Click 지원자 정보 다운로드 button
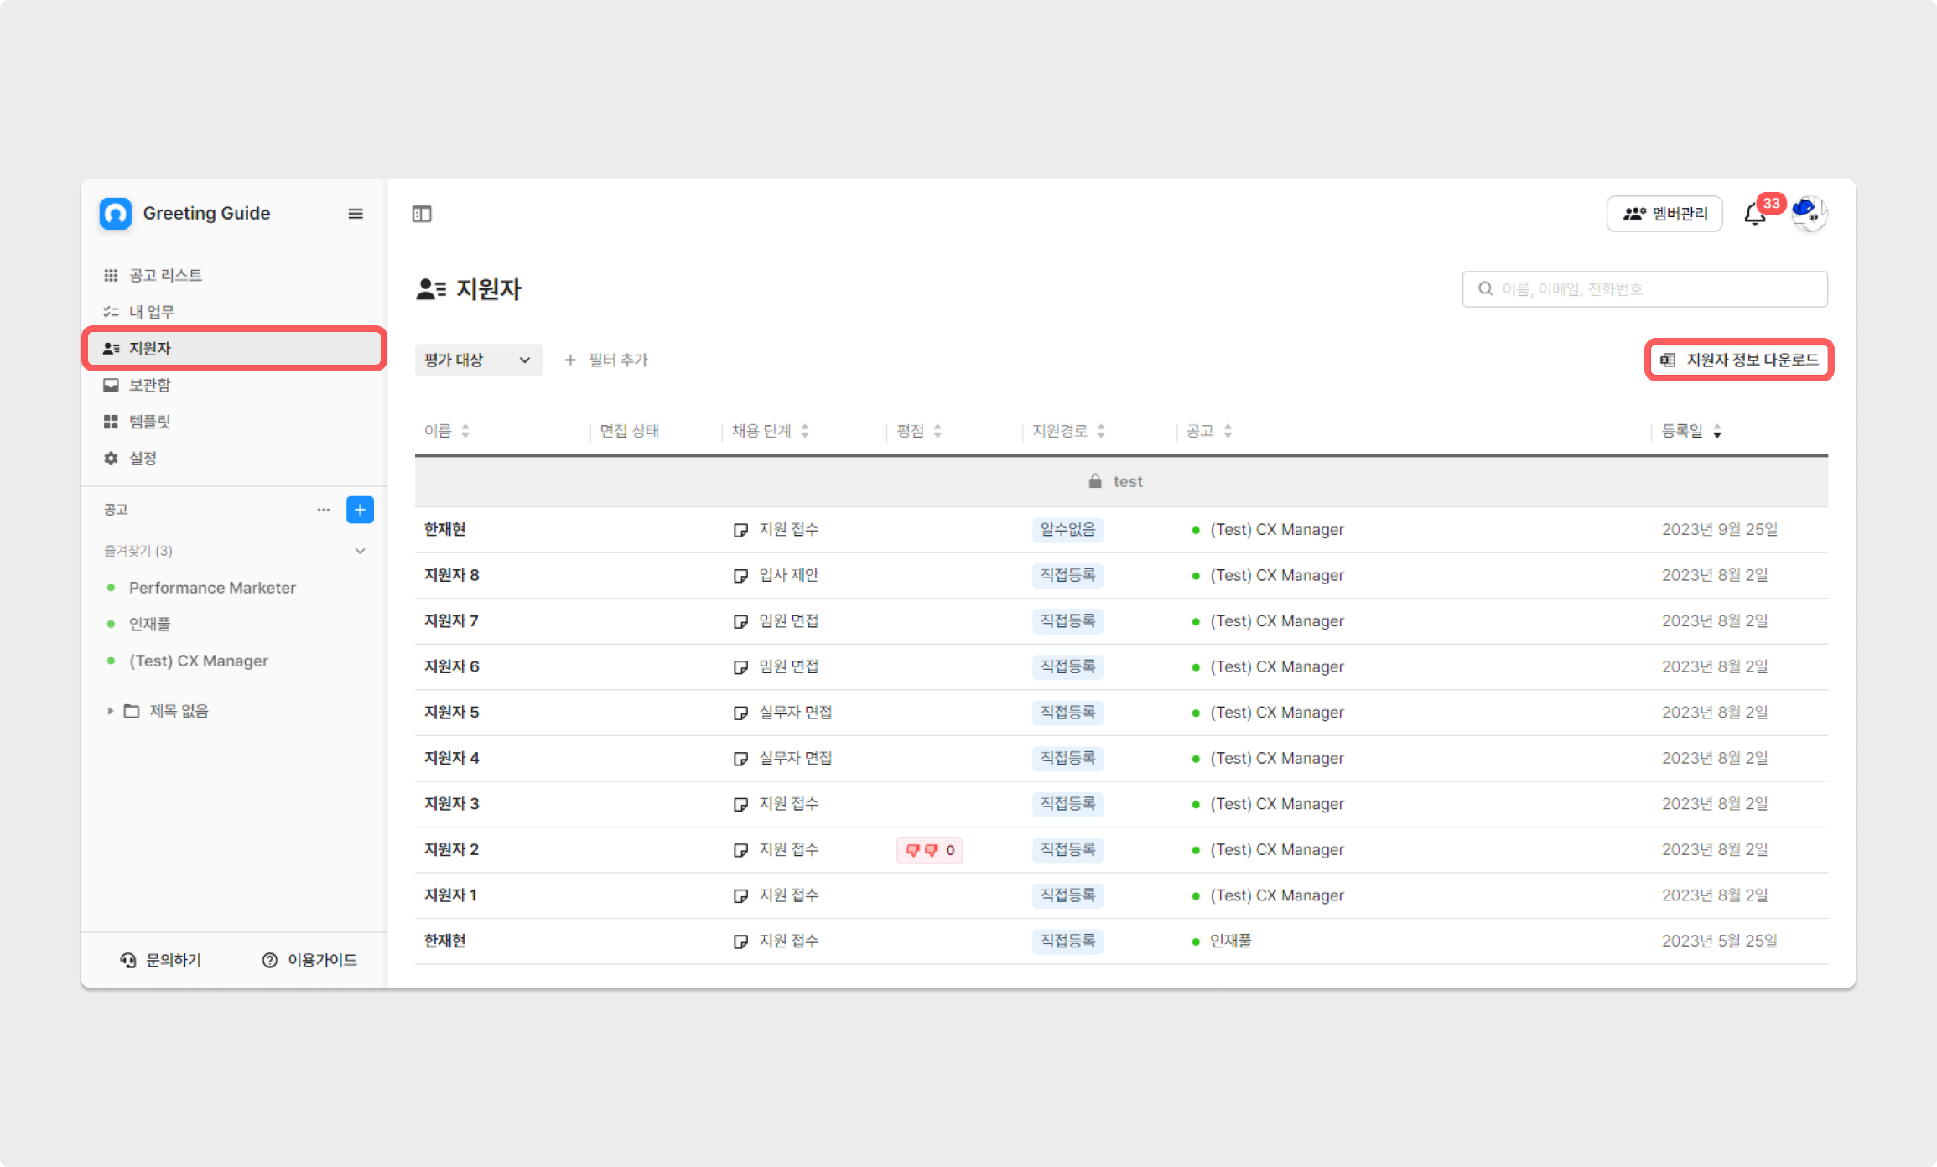This screenshot has width=1937, height=1167. [x=1739, y=360]
